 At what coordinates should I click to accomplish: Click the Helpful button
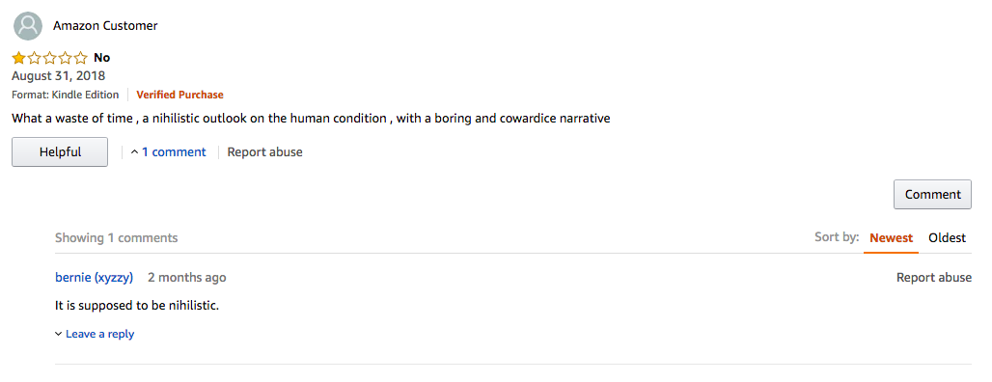(x=60, y=151)
